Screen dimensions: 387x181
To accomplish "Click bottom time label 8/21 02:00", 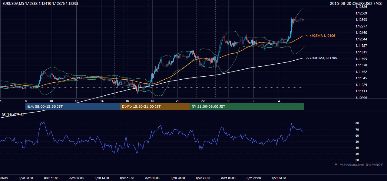I will pyautogui.click(x=253, y=178).
